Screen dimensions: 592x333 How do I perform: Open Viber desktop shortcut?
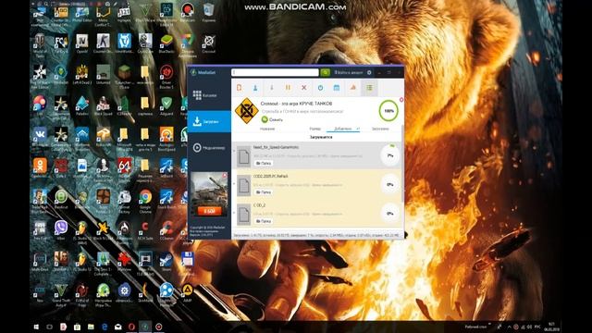click(61, 230)
